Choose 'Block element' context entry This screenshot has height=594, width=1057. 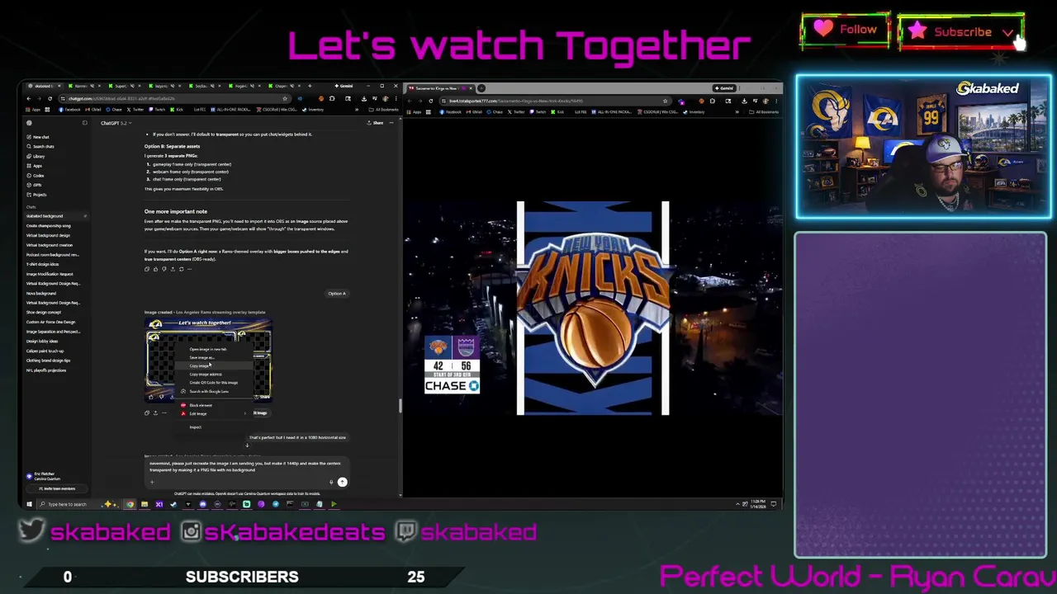point(215,405)
